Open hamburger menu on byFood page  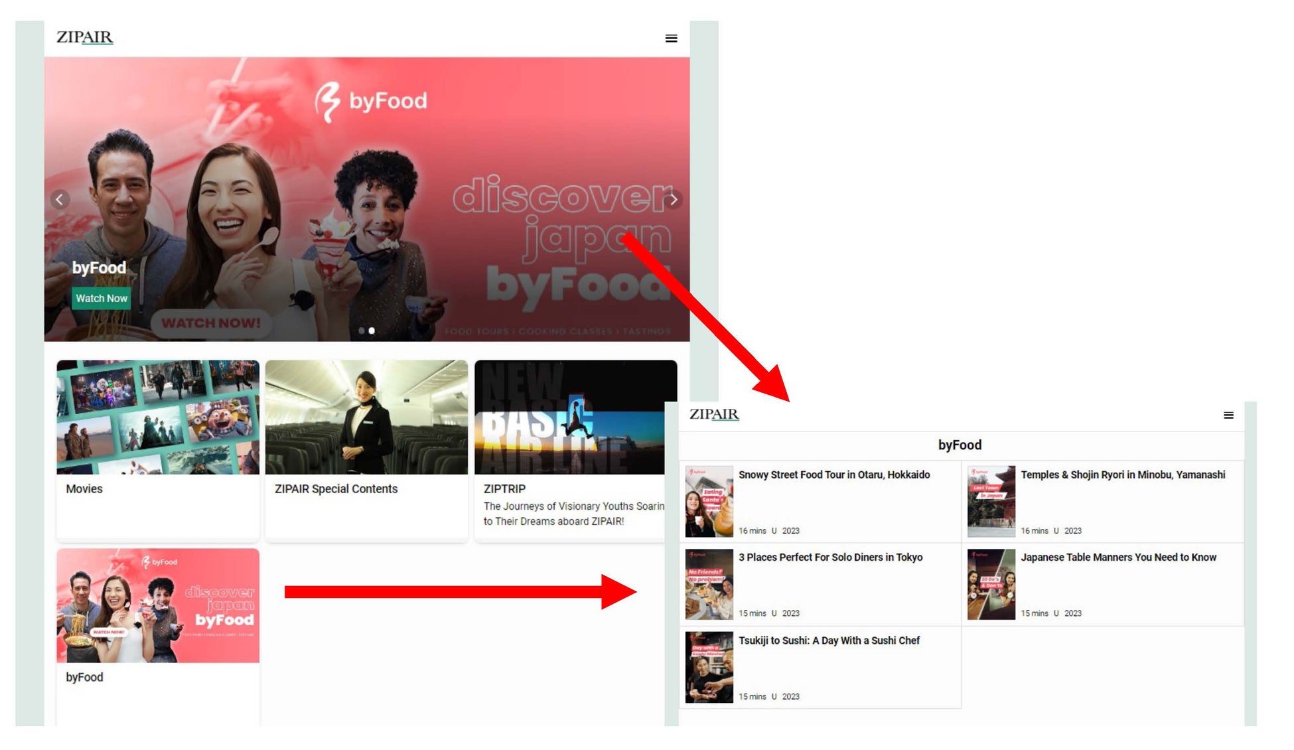1228,415
